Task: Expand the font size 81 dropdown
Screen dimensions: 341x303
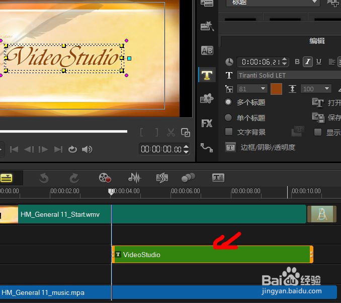Action: click(263, 89)
